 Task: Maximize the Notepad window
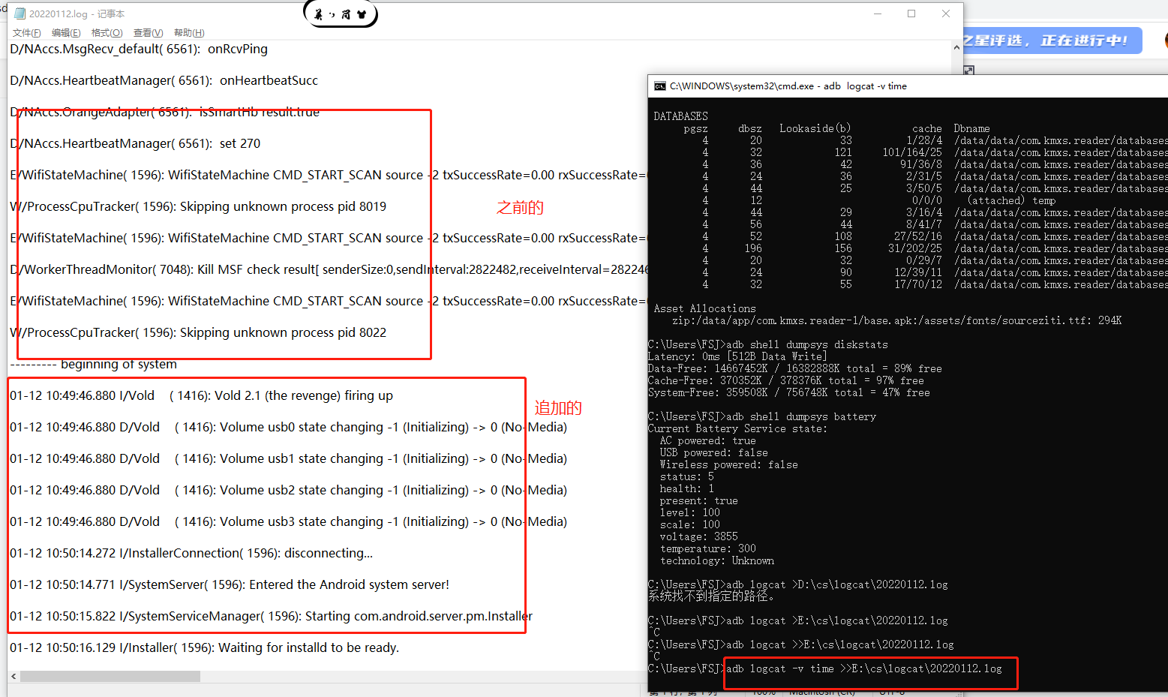tap(911, 14)
